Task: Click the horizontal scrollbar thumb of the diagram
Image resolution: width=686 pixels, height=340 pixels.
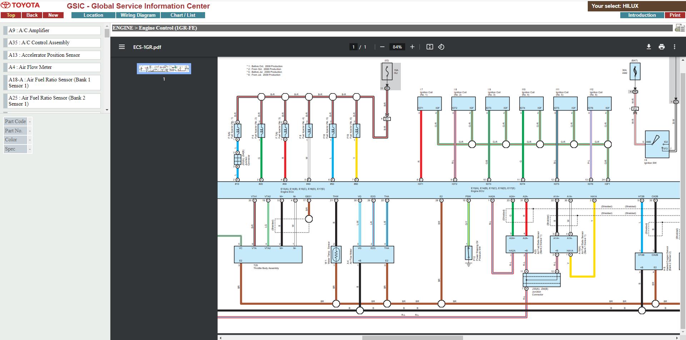Action: [412, 338]
